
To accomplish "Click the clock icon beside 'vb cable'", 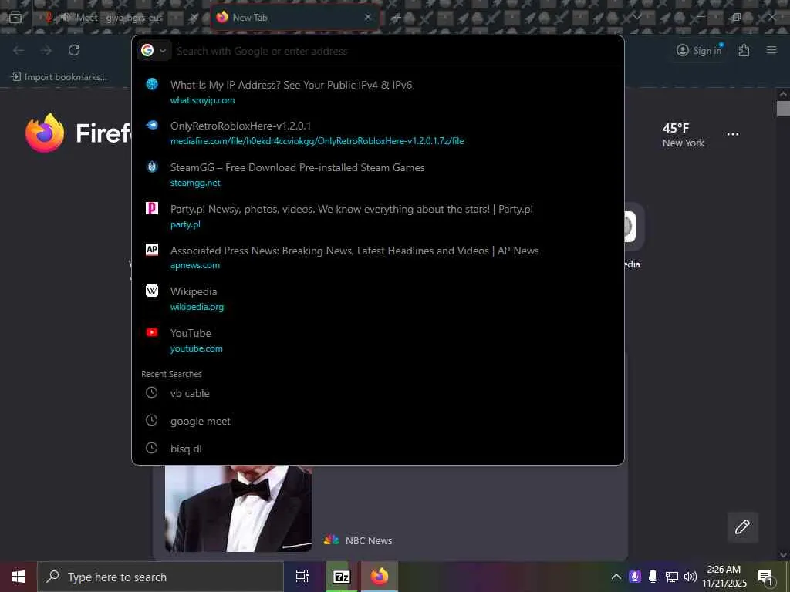I will pyautogui.click(x=152, y=392).
